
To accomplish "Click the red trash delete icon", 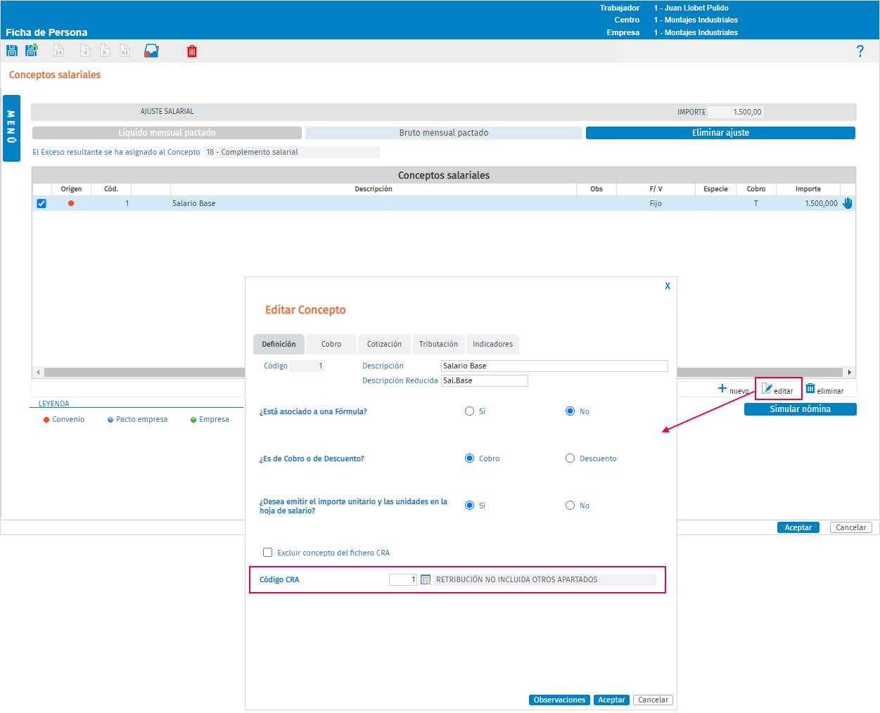I will 192,51.
